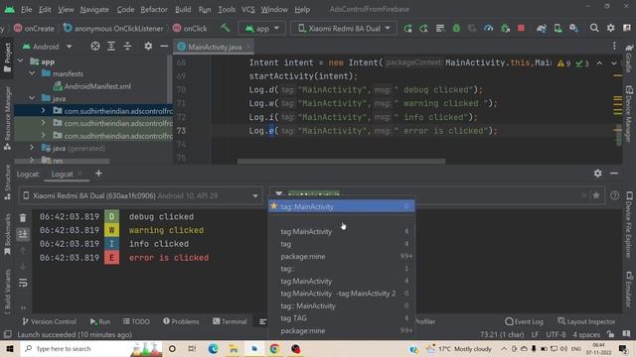
Task: Open the app run configuration dropdown
Action: click(261, 29)
